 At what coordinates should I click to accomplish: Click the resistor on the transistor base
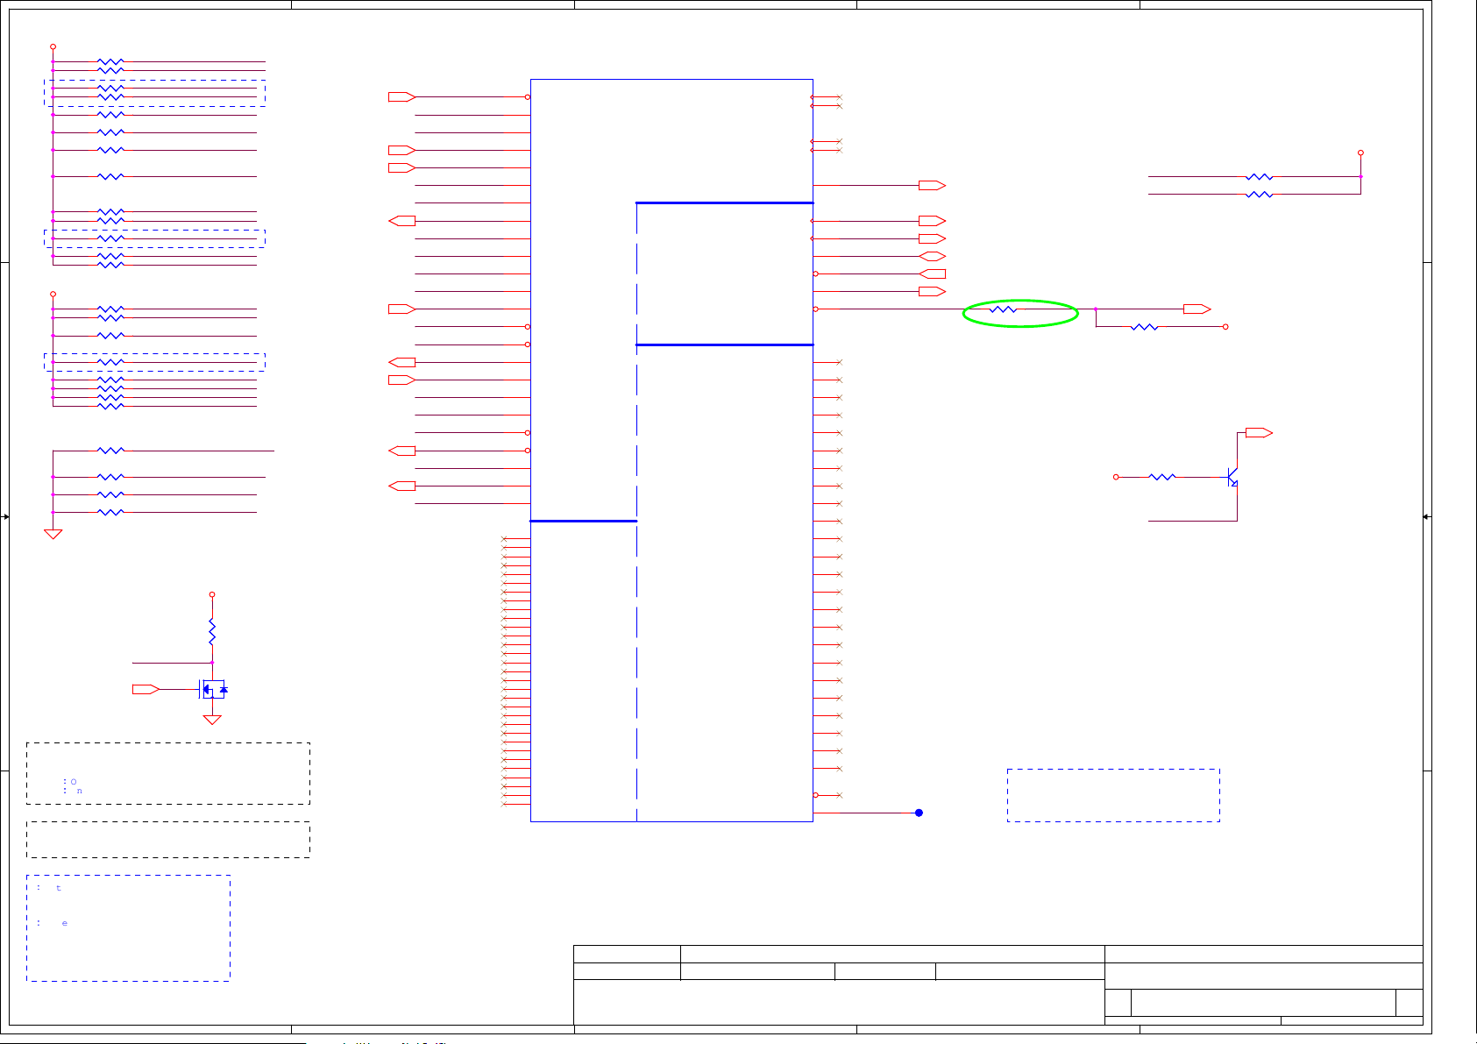coord(1162,478)
